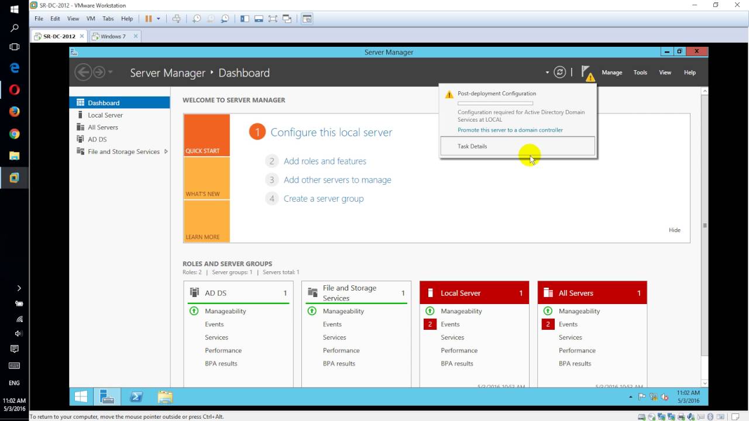Open Opera from host taskbar
This screenshot has width=749, height=421.
15,89
